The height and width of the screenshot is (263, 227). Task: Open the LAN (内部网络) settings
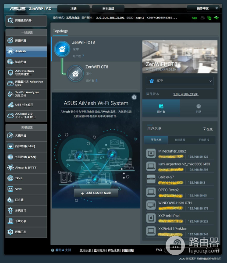pos(26,146)
